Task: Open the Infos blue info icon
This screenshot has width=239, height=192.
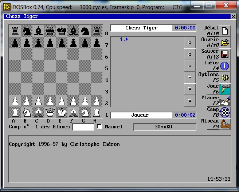Action: pos(225,66)
